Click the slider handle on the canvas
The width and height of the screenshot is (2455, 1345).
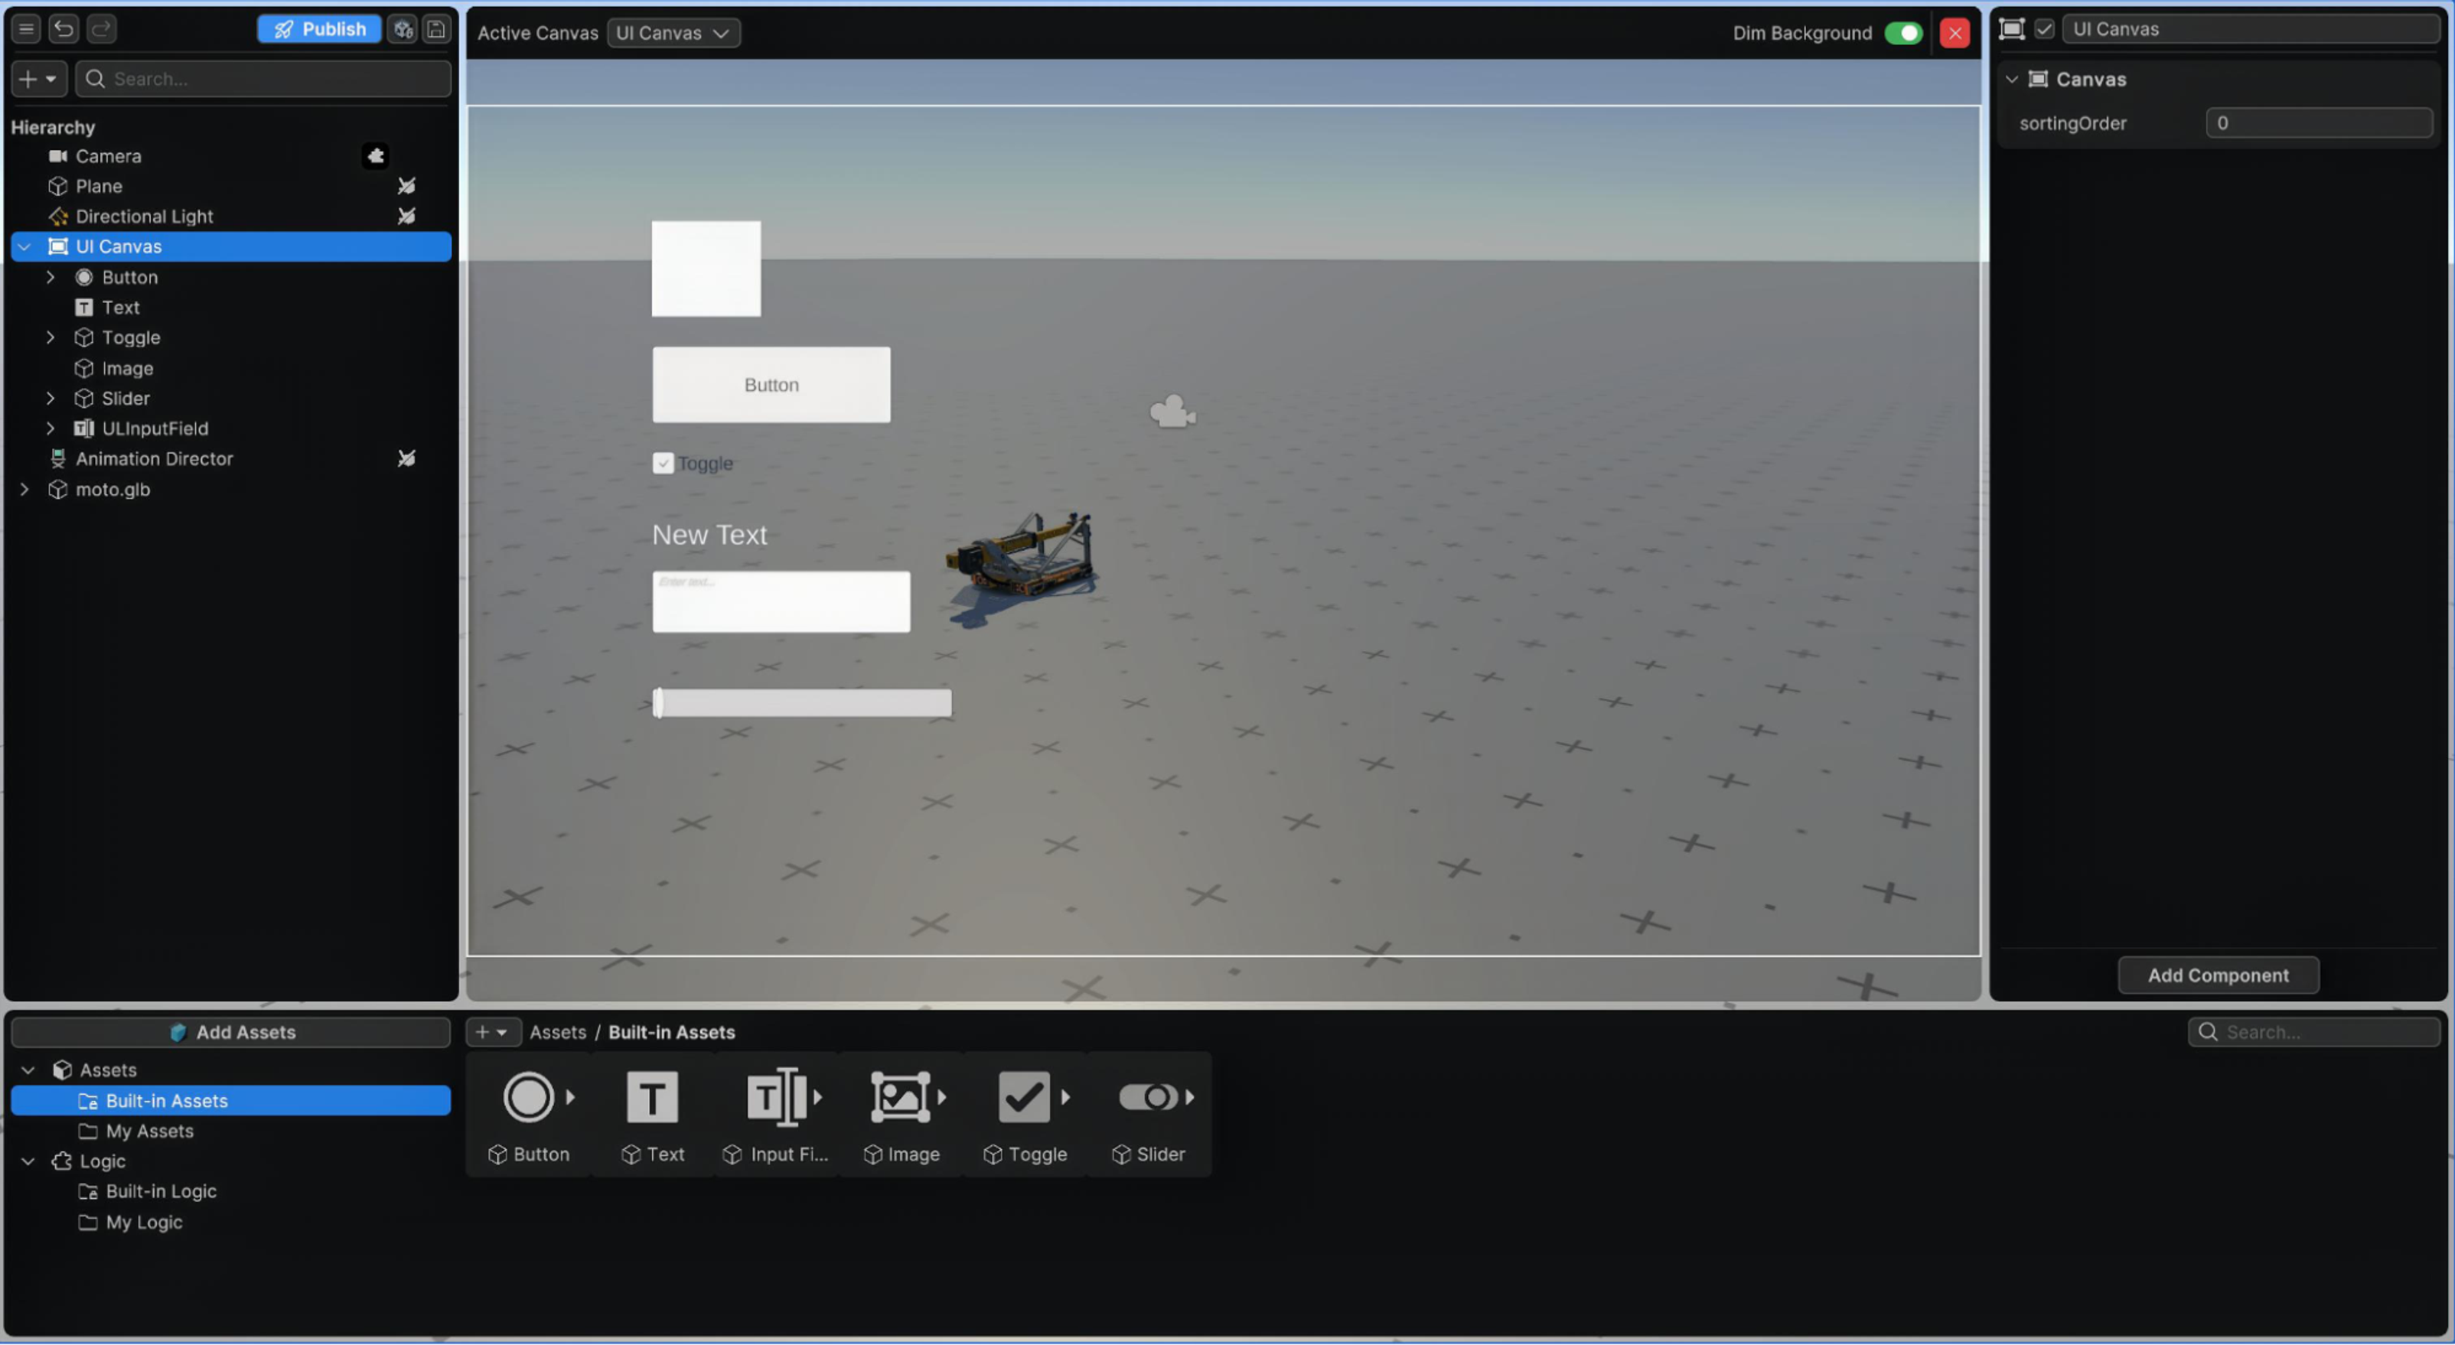point(659,703)
